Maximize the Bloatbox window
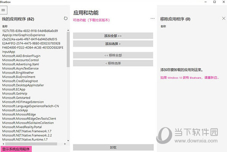Viewport: 227px width, 152px height. tap(215, 2)
